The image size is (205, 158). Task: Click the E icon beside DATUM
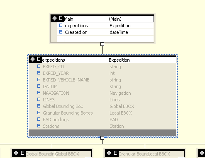[x=39, y=86]
